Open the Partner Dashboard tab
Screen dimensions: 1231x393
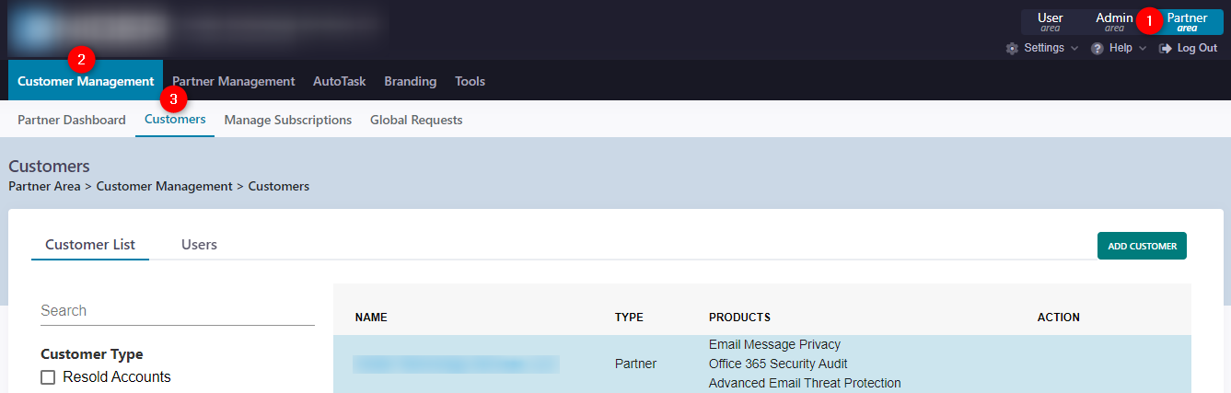pos(72,120)
